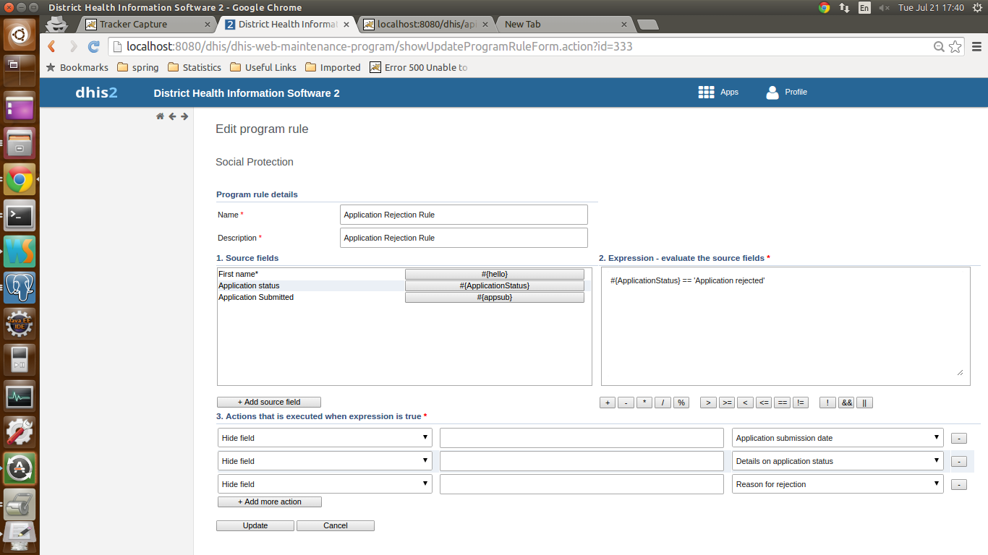This screenshot has width=988, height=555.
Task: Expand the third action type dropdown
Action: [x=325, y=484]
